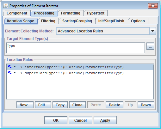The width and height of the screenshot is (161, 129).
Task: Delete the selected location rule
Action: coord(115,105)
